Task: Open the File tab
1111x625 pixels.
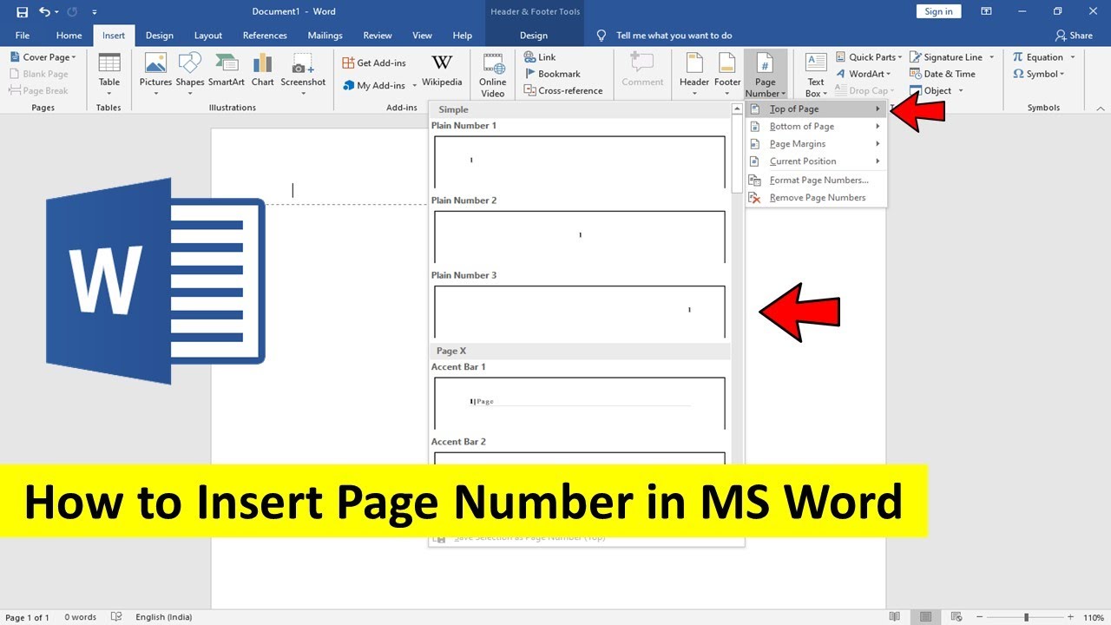Action: [23, 36]
